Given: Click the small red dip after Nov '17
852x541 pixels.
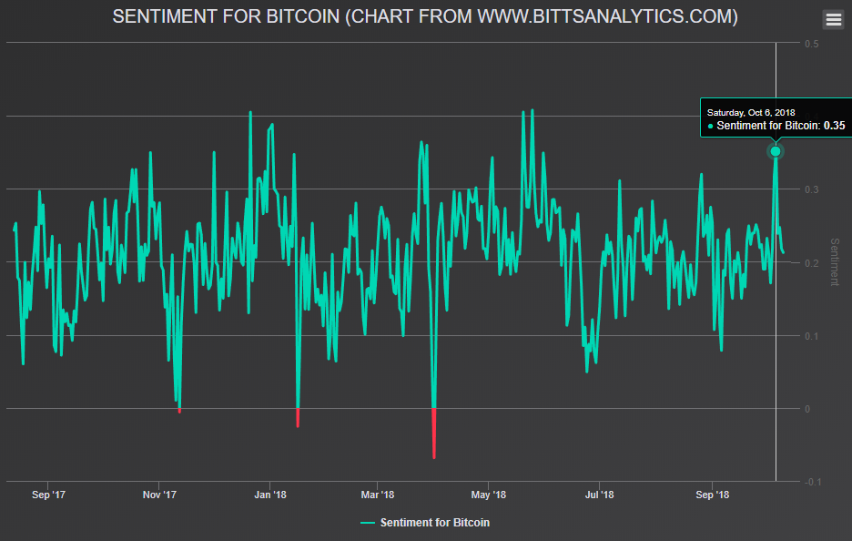Looking at the screenshot, I should point(179,411).
